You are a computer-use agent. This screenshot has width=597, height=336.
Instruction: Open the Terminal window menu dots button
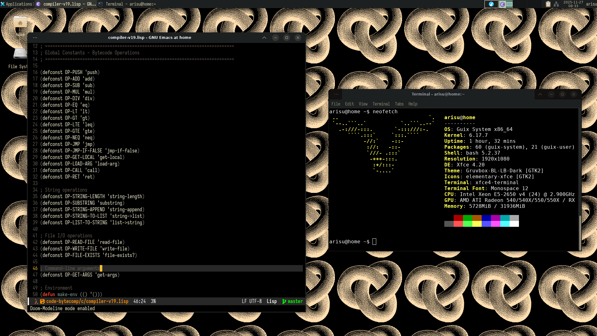tap(336, 94)
